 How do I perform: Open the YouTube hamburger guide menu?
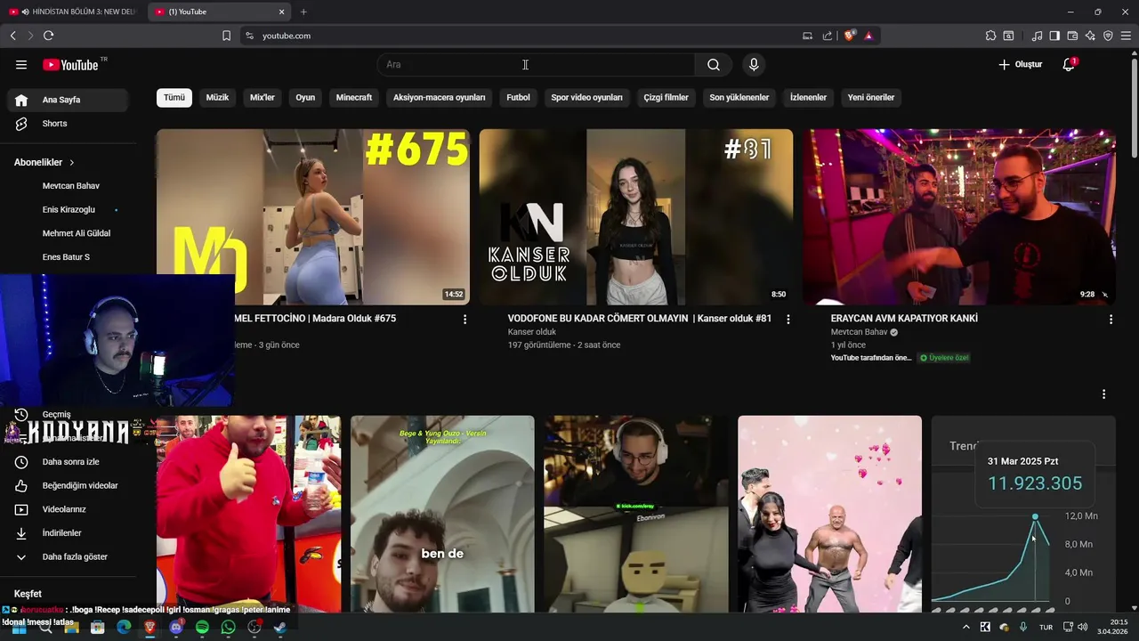(x=21, y=64)
